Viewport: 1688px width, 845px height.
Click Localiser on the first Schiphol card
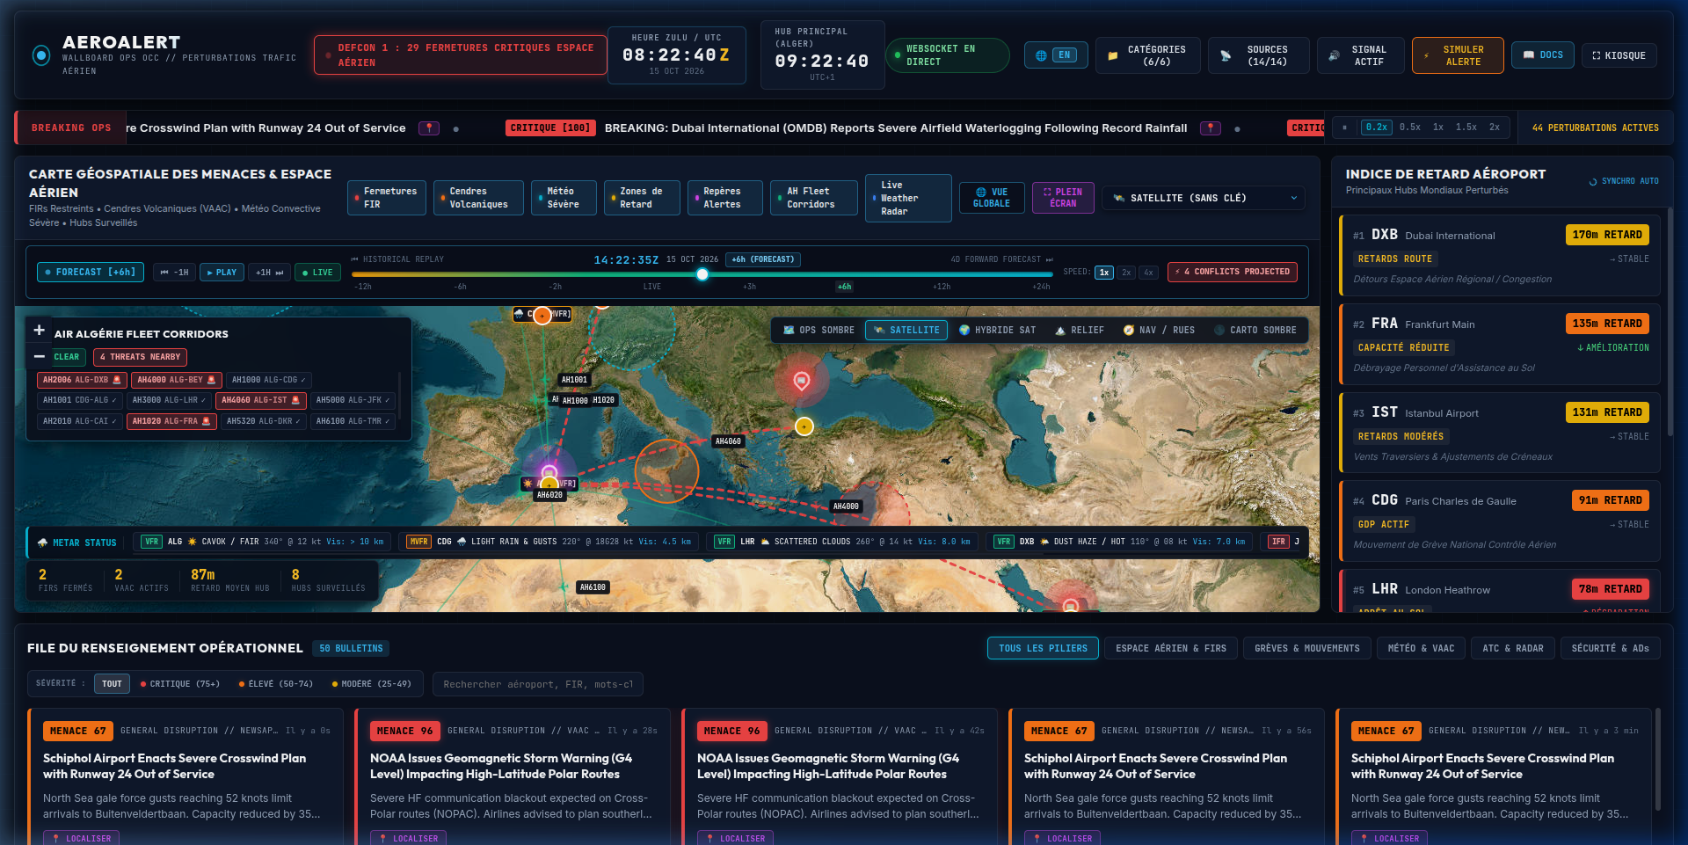coord(81,839)
